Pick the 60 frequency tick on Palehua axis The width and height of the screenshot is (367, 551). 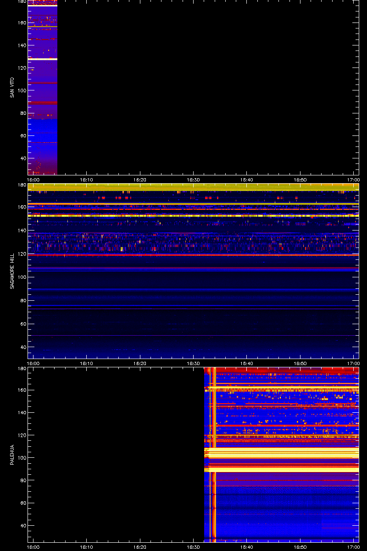click(x=23, y=503)
